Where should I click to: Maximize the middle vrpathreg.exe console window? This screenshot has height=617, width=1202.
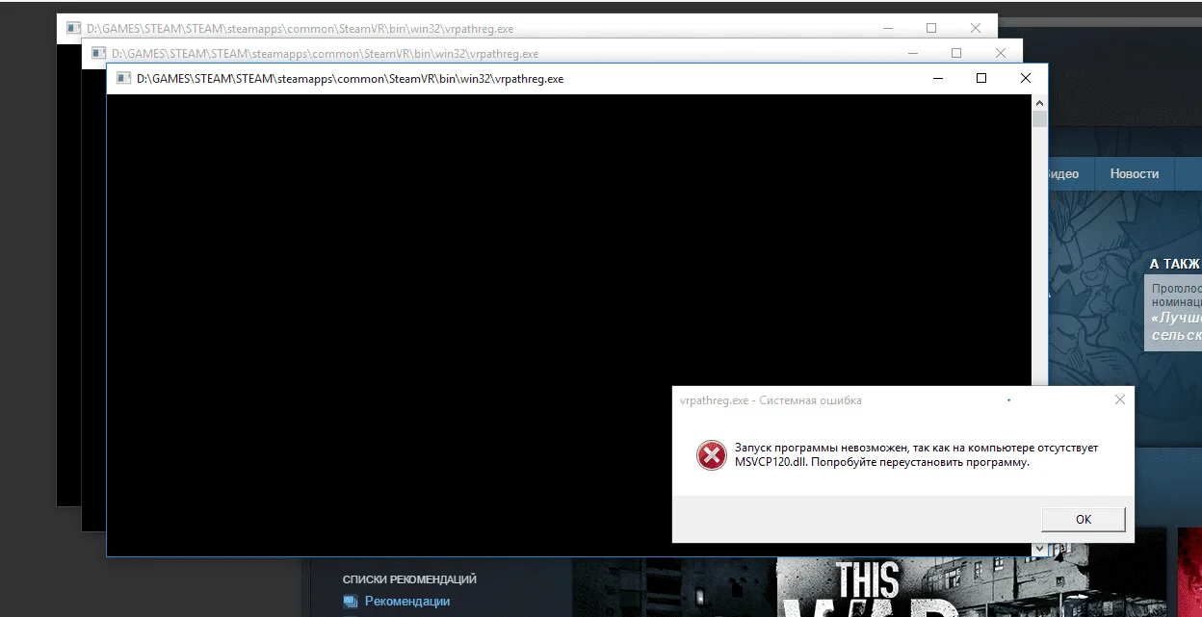pyautogui.click(x=956, y=53)
